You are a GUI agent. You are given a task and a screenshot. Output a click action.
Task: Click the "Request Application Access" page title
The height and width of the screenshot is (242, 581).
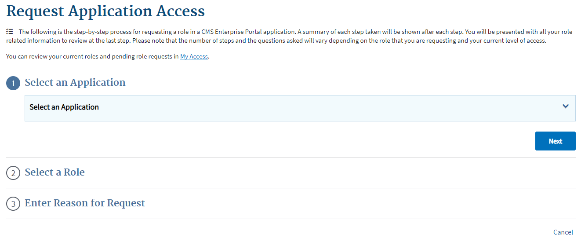pyautogui.click(x=105, y=11)
